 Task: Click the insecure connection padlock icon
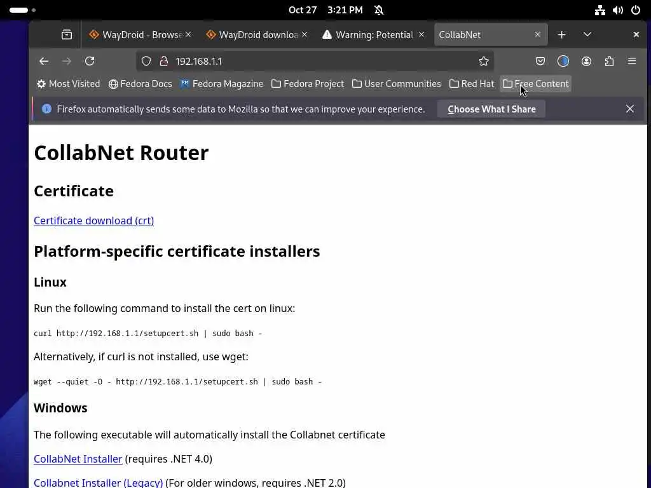tap(164, 62)
